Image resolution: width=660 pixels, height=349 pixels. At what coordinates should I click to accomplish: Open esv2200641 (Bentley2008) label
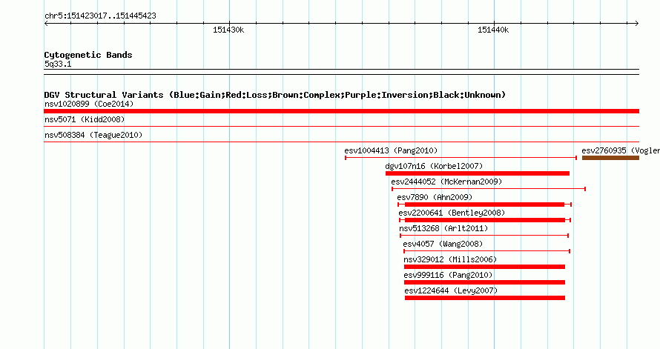tap(452, 213)
